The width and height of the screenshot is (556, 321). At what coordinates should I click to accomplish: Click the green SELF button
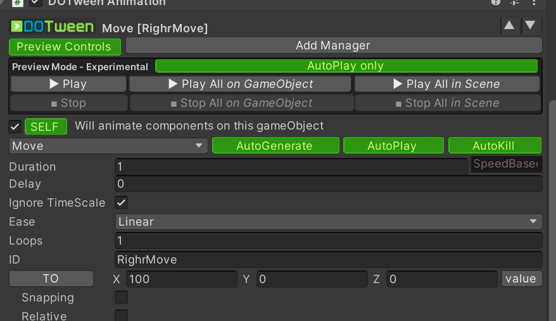[46, 127]
